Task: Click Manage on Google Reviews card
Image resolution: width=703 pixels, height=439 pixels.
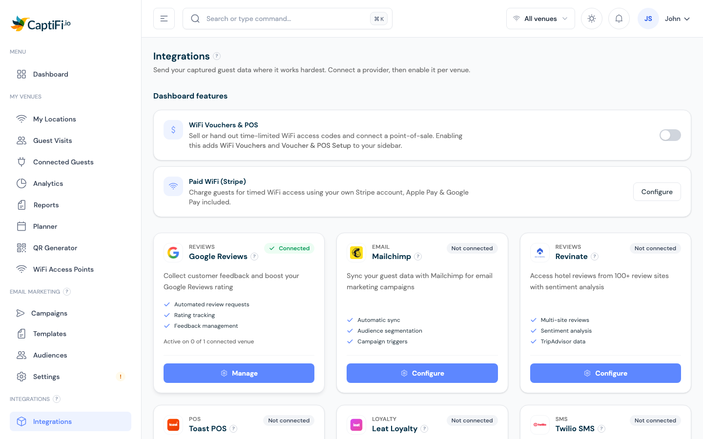Action: [239, 373]
